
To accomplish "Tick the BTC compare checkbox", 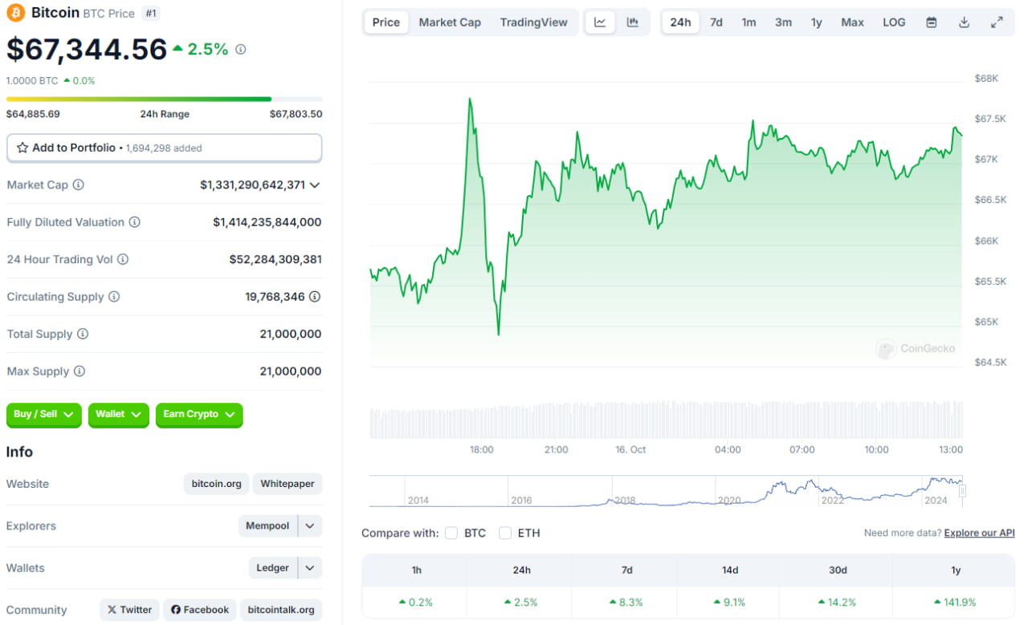I will point(451,533).
